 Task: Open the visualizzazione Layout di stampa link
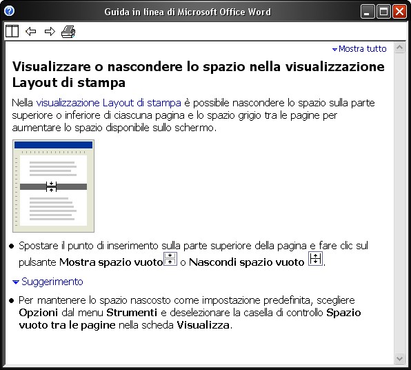click(x=108, y=103)
